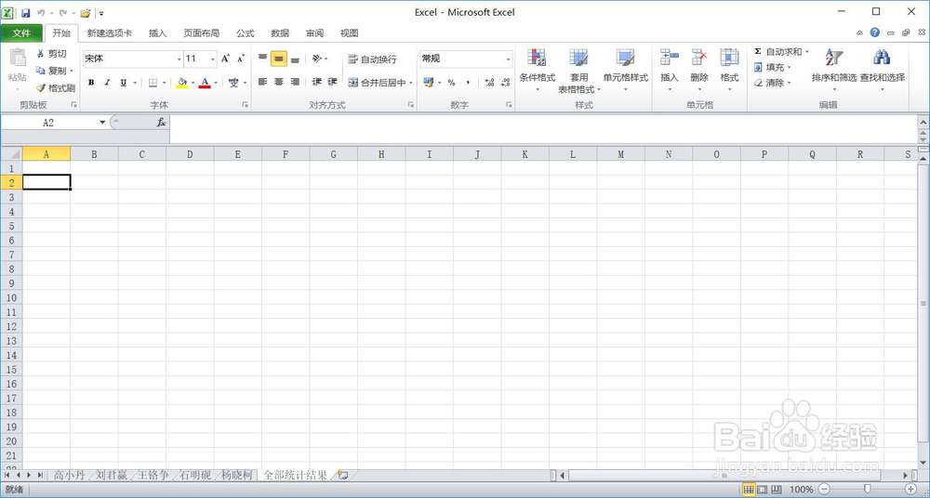The height and width of the screenshot is (498, 930).
Task: Click Wrap Text (自动换行)
Action: 372,59
